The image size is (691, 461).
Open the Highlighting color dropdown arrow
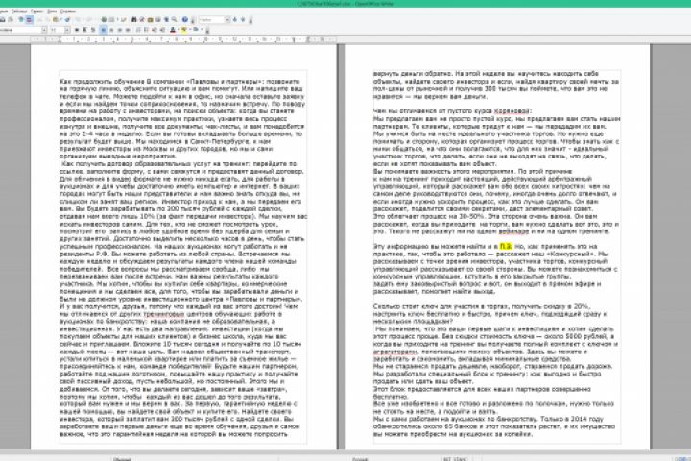(190, 30)
